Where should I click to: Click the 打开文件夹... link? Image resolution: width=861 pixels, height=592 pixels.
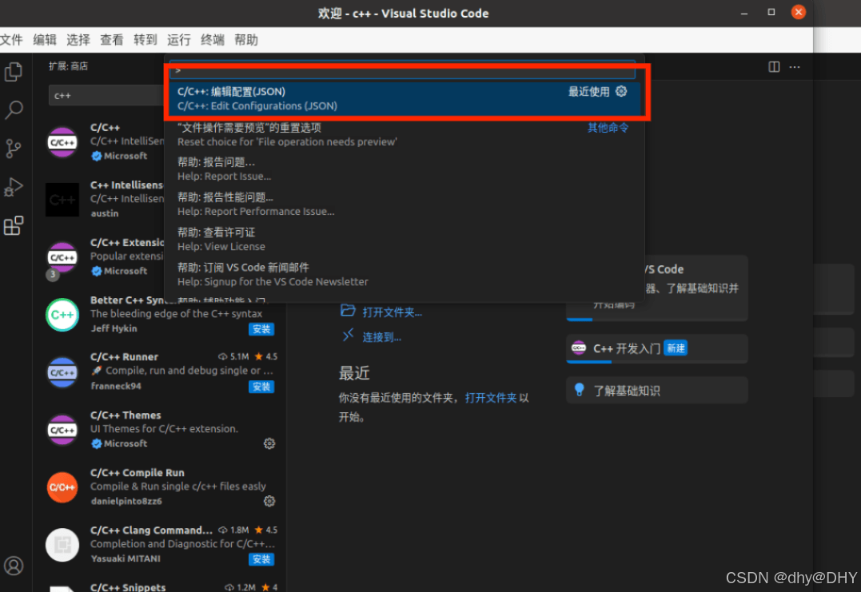pyautogui.click(x=392, y=312)
